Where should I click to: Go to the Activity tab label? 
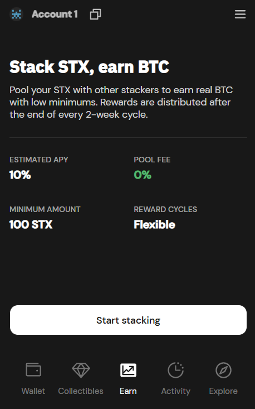(175, 391)
